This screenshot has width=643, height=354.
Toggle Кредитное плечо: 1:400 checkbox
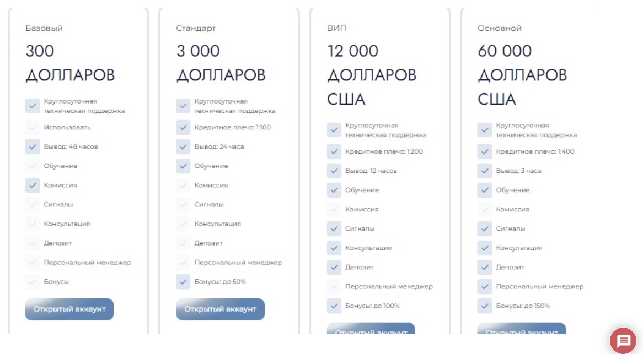(x=484, y=151)
